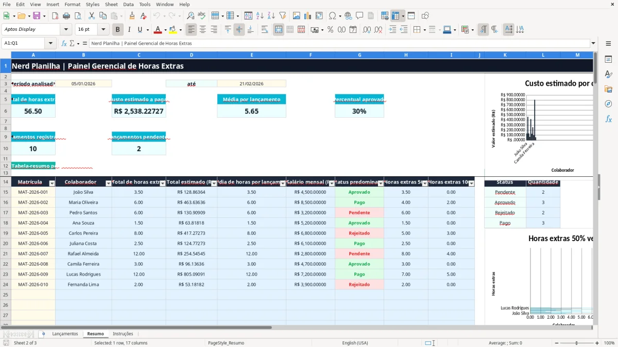Image resolution: width=618 pixels, height=347 pixels.
Task: Switch to the Instruções sheet tab
Action: pyautogui.click(x=123, y=334)
